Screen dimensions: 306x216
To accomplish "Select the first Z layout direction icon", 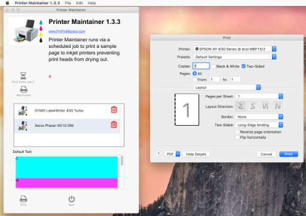I will pyautogui.click(x=240, y=106).
